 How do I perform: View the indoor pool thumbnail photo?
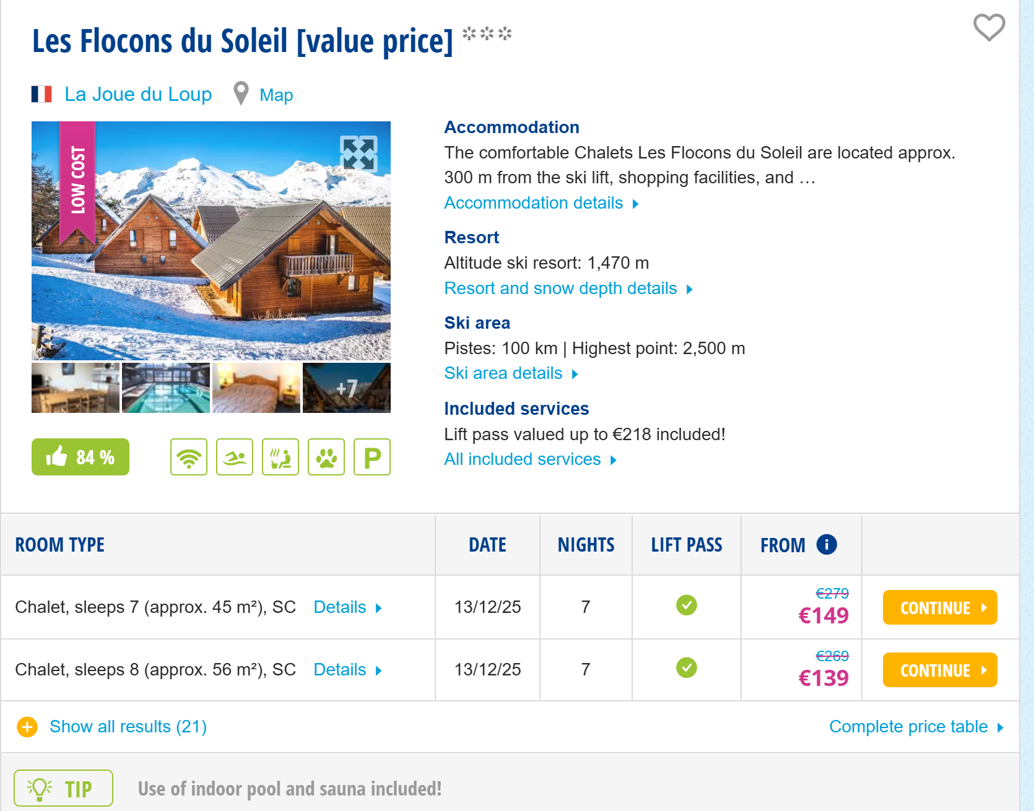(166, 388)
